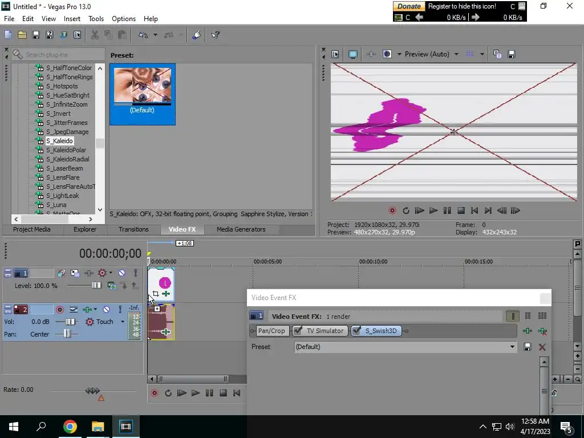Screen dimensions: 584x438
Task: Switch to the Project Media tab
Action: [32, 229]
